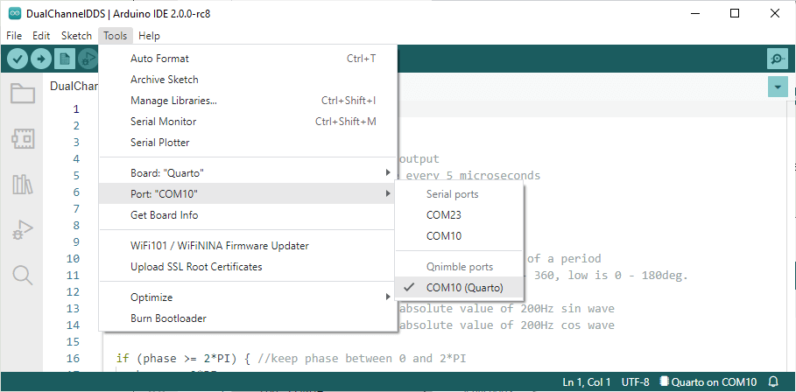Open the Search magnifier sidebar icon

click(22, 276)
